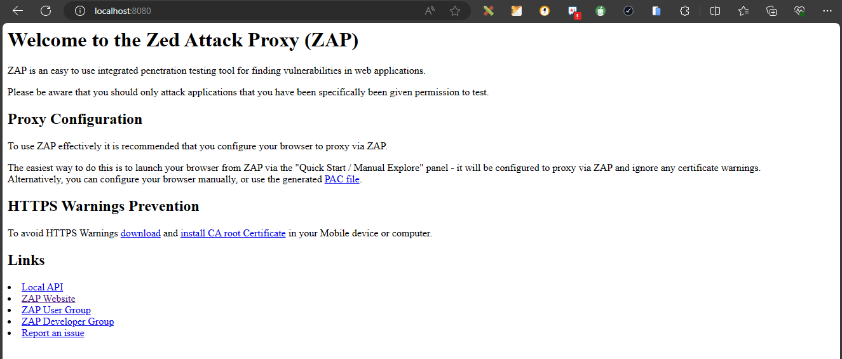
Task: Click the download certificate link
Action: pyautogui.click(x=140, y=233)
